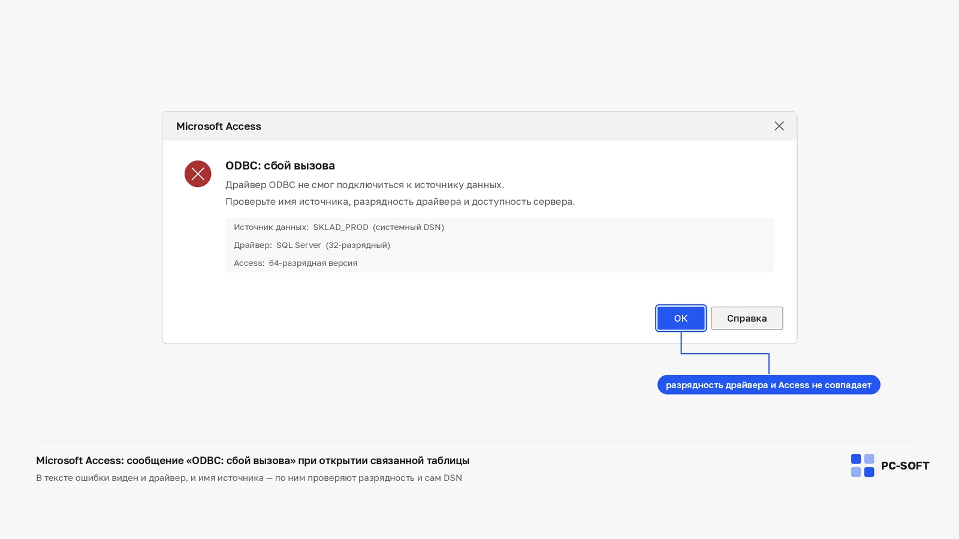Click the PC-SOFT brand text
This screenshot has width=959, height=539.
pos(905,466)
